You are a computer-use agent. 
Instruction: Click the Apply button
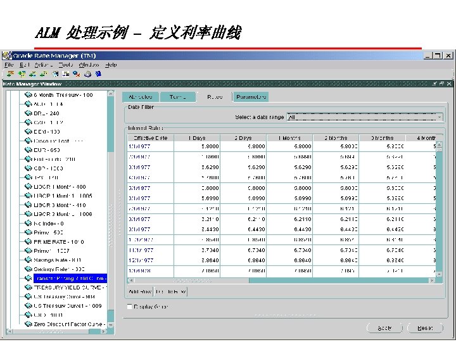click(x=384, y=328)
